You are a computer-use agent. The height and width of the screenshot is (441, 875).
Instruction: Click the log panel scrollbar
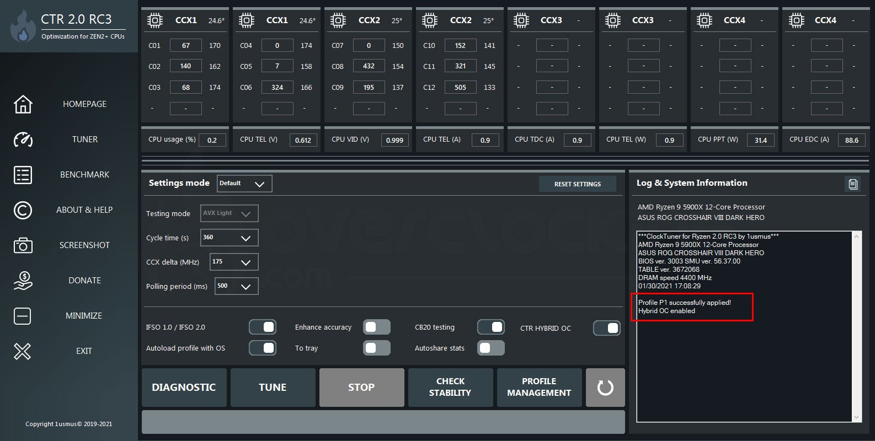856,327
